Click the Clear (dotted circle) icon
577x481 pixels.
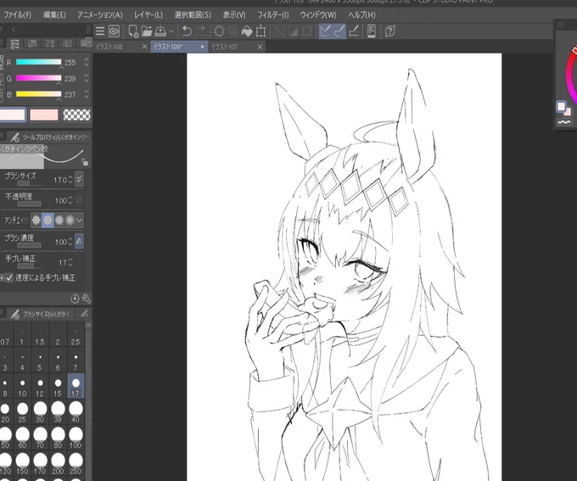(219, 31)
